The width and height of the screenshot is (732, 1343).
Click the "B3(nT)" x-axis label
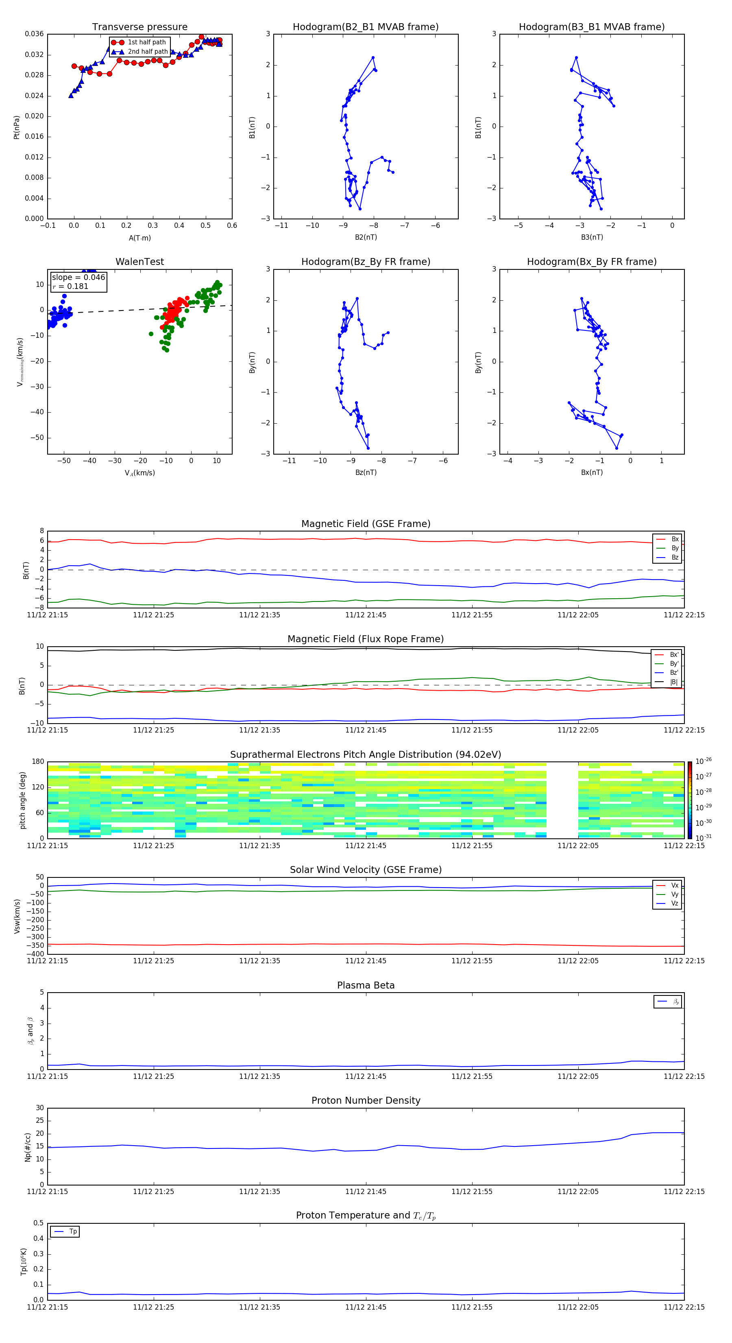(592, 237)
